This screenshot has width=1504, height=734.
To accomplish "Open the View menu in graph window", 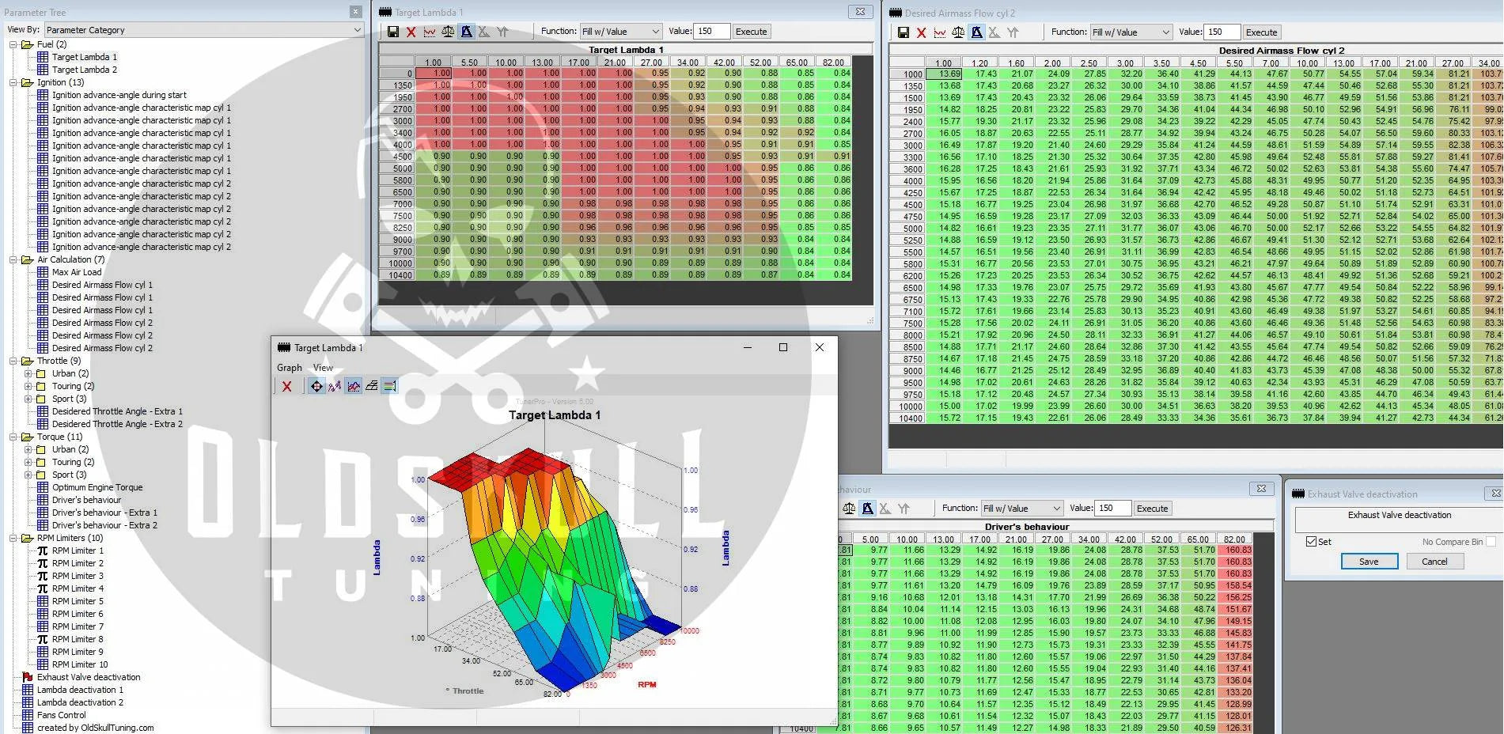I will [x=323, y=368].
